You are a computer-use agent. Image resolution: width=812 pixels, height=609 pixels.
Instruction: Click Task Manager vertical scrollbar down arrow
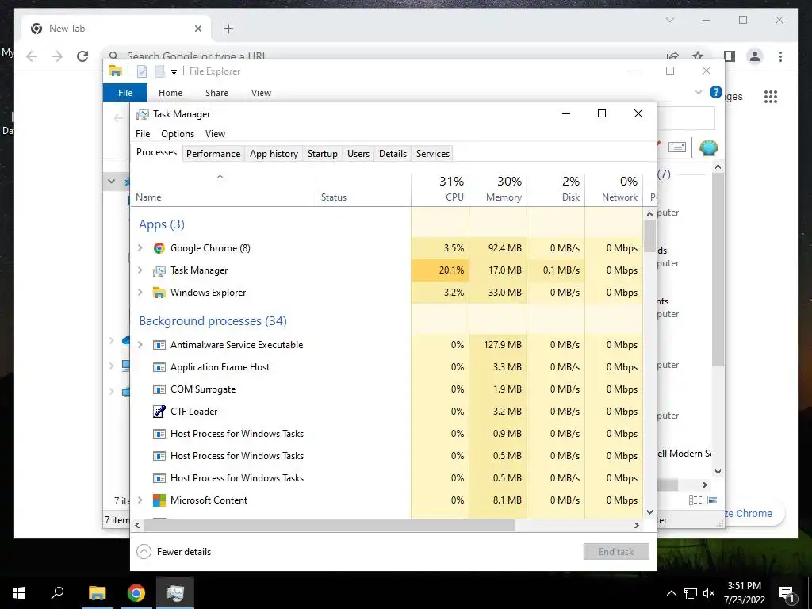(x=650, y=512)
